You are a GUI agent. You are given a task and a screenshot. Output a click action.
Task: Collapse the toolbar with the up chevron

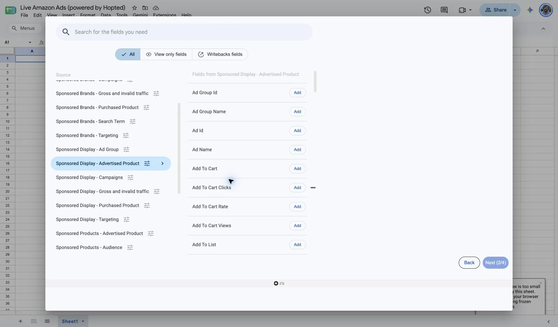click(543, 29)
